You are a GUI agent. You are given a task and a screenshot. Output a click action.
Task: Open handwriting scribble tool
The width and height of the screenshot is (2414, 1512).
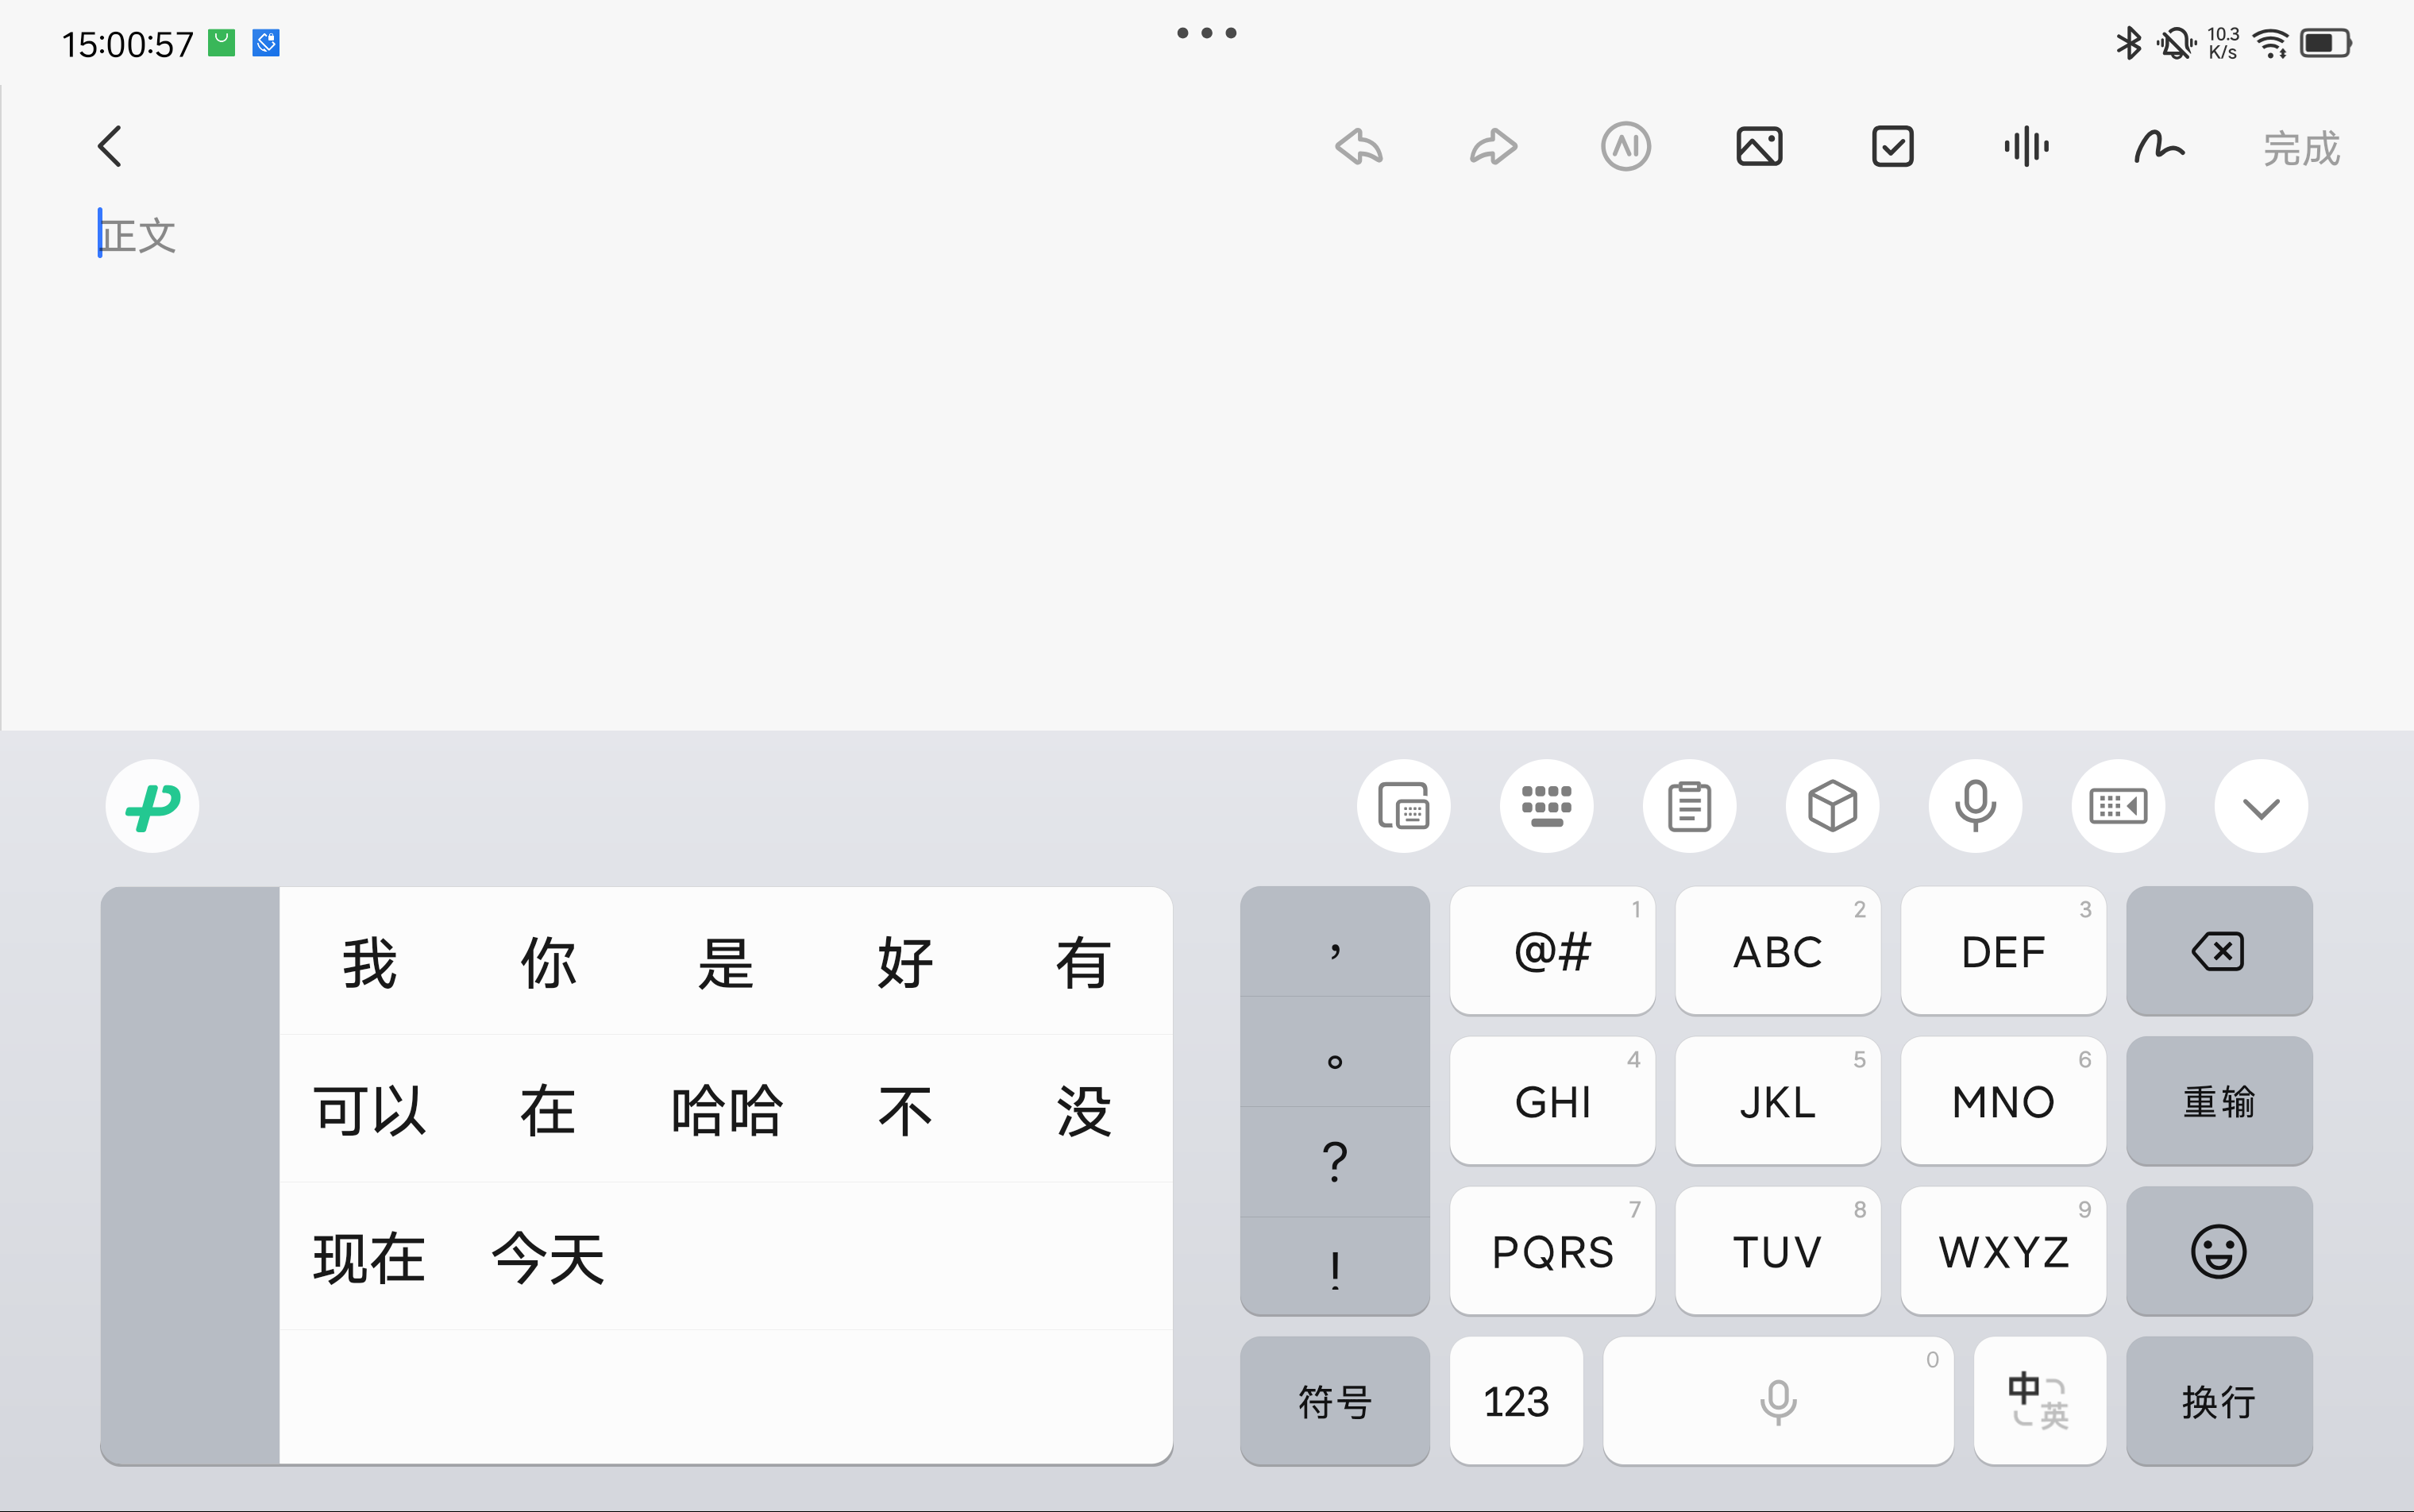point(2159,147)
